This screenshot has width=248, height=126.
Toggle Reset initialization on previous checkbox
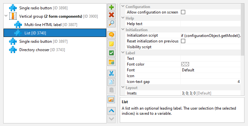pyautogui.click(x=183, y=41)
